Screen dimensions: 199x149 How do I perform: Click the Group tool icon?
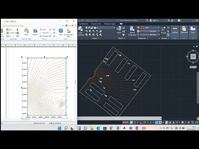pos(163,30)
